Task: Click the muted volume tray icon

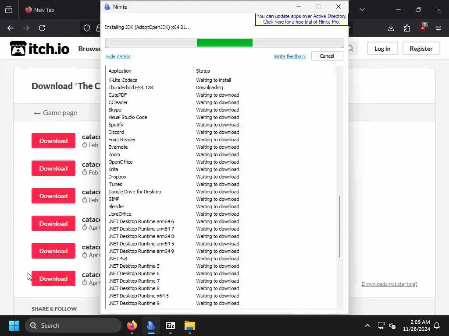Action: coord(392,325)
